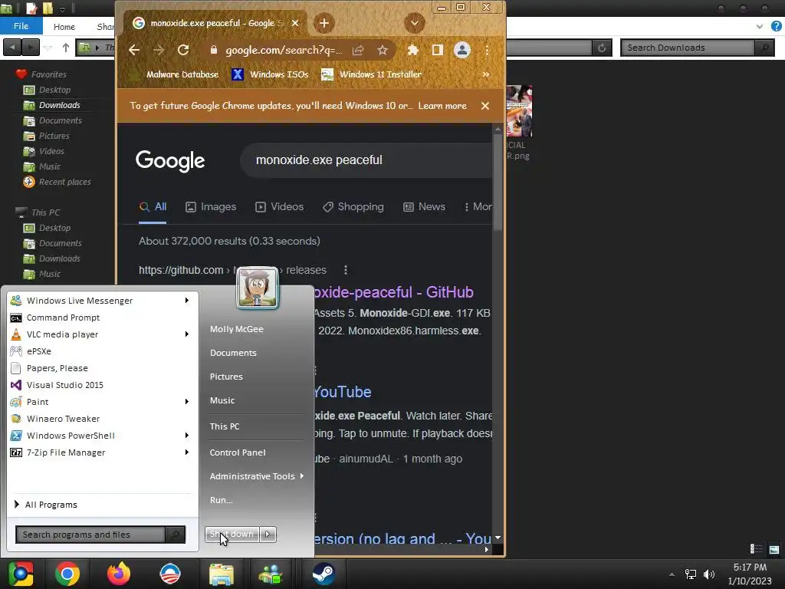Click Chrome's vertical scrollbar thumb
This screenshot has width=785, height=589.
[497, 183]
